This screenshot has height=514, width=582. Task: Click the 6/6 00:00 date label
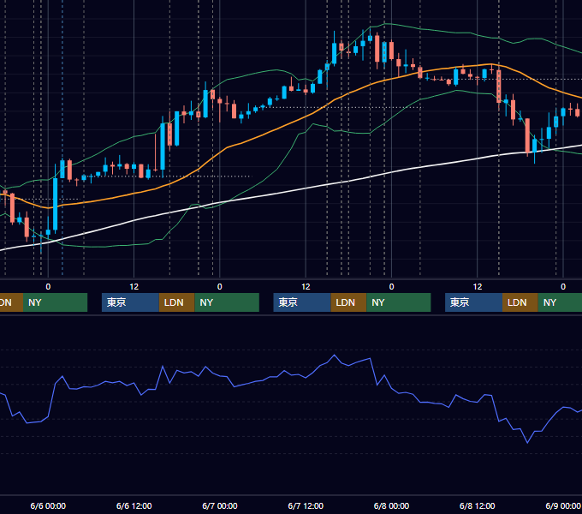pyautogui.click(x=48, y=505)
